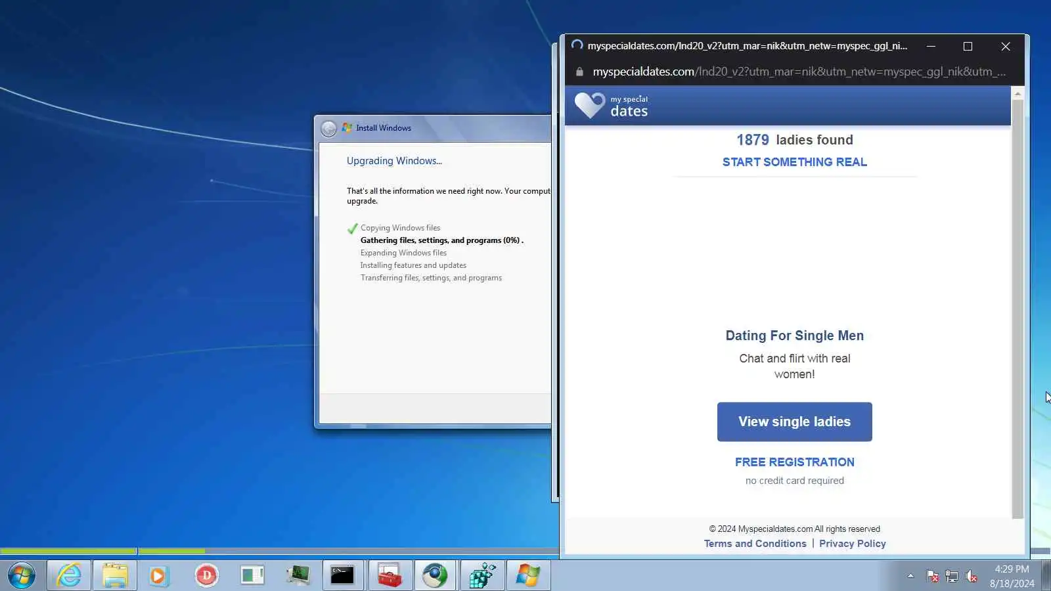Open the green circuit monitor taskbar icon
Image resolution: width=1051 pixels, height=591 pixels.
pos(298,576)
